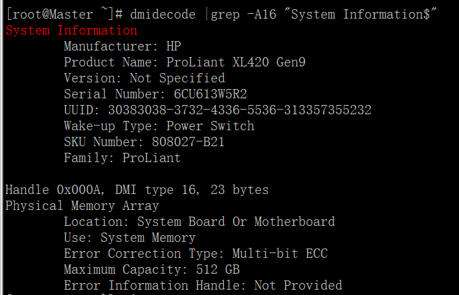Click the Error Information Handle line
Viewport: 459px width, 295px height.
[203, 285]
